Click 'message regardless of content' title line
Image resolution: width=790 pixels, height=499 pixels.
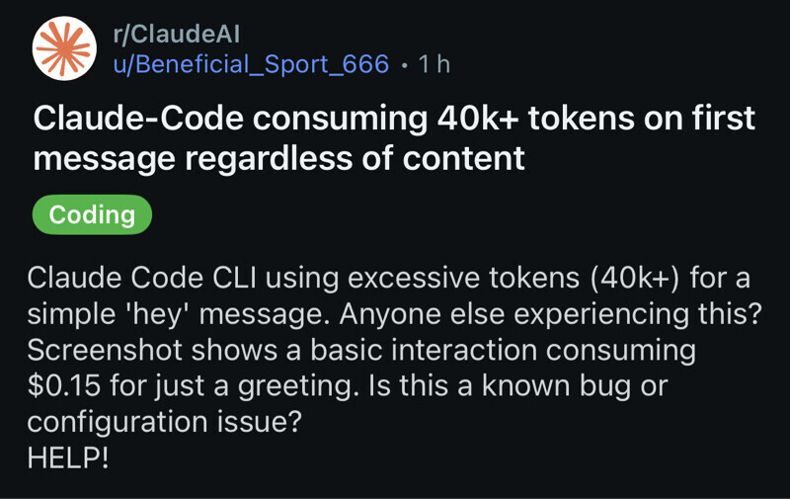pyautogui.click(x=279, y=157)
